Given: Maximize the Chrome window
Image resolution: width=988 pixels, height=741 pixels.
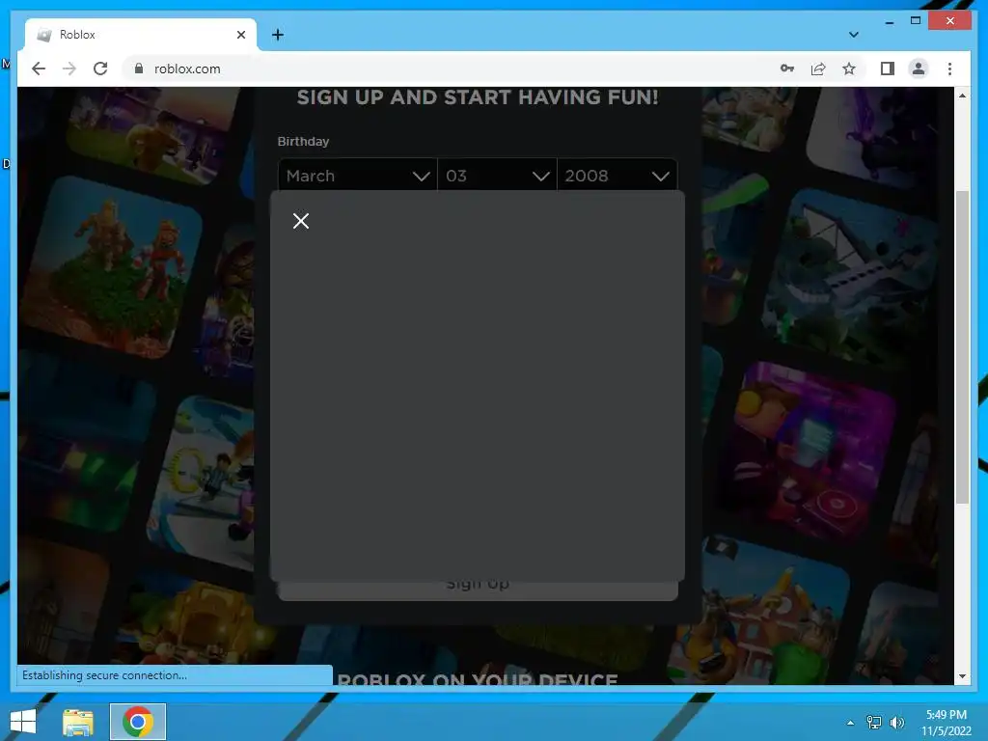Looking at the screenshot, I should [916, 21].
